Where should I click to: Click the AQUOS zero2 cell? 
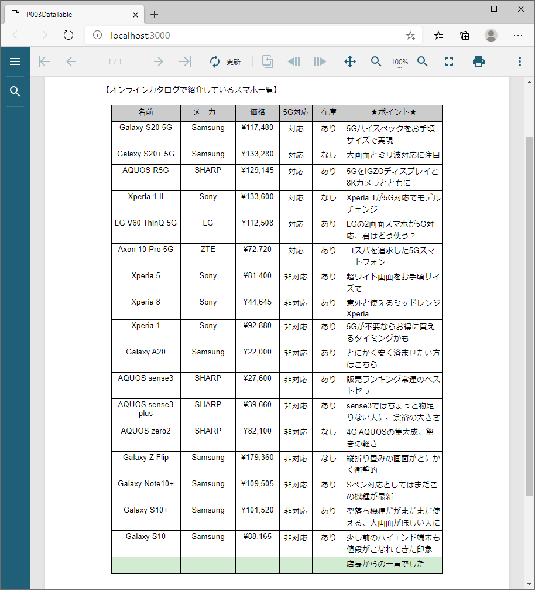[x=146, y=438]
